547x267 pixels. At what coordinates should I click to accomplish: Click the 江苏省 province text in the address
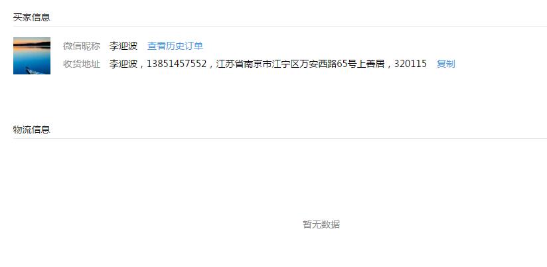click(230, 64)
